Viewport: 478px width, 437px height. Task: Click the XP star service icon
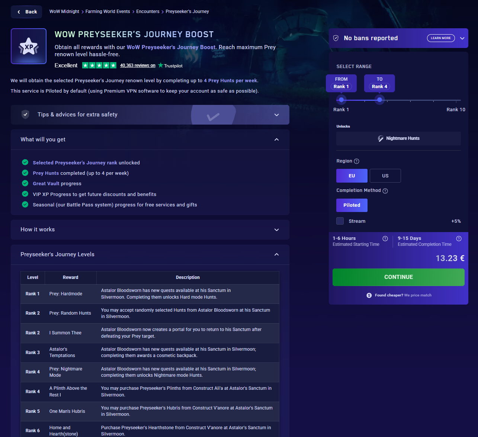click(29, 46)
